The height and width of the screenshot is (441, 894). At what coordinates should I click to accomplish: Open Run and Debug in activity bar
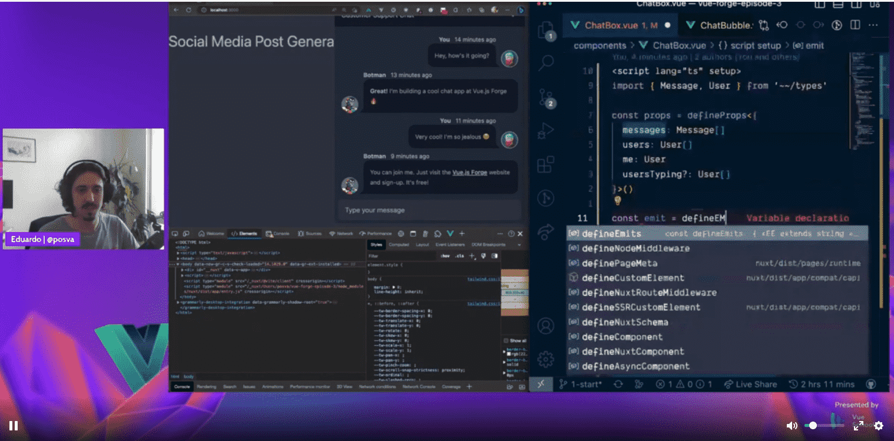tap(546, 131)
